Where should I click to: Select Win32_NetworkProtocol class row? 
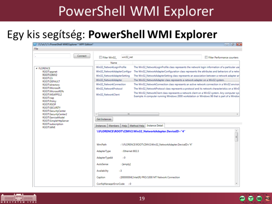167,89
